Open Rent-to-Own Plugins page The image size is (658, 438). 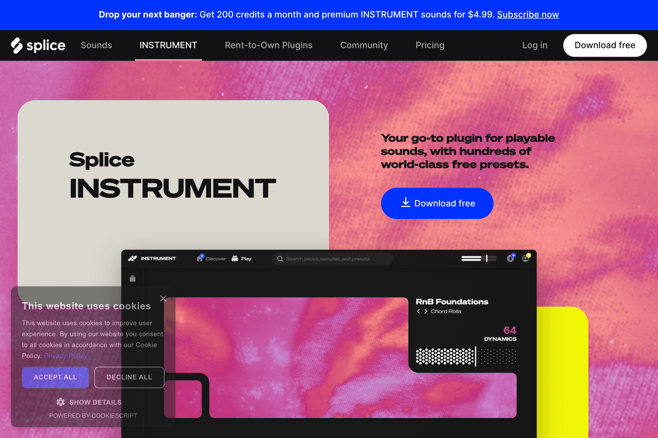click(x=269, y=45)
